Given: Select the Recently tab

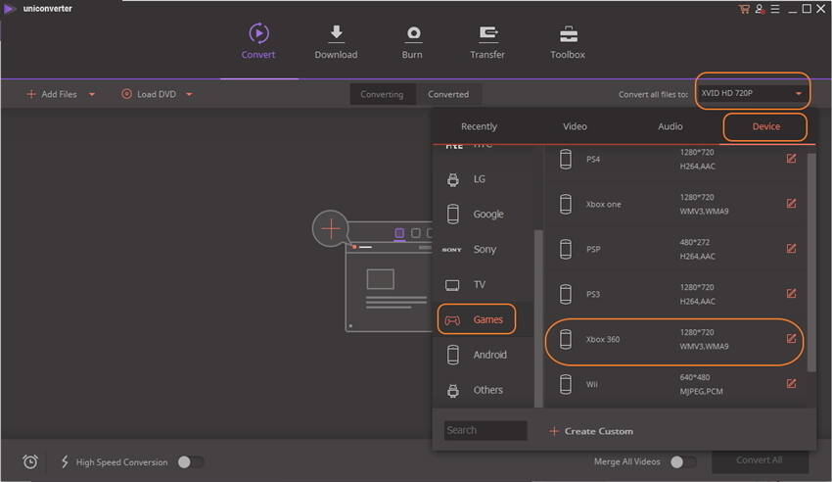Looking at the screenshot, I should 479,126.
